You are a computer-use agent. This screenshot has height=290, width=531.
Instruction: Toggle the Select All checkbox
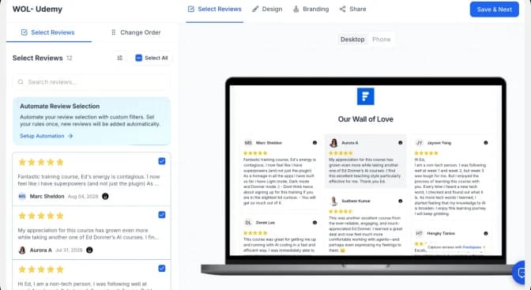pyautogui.click(x=138, y=58)
